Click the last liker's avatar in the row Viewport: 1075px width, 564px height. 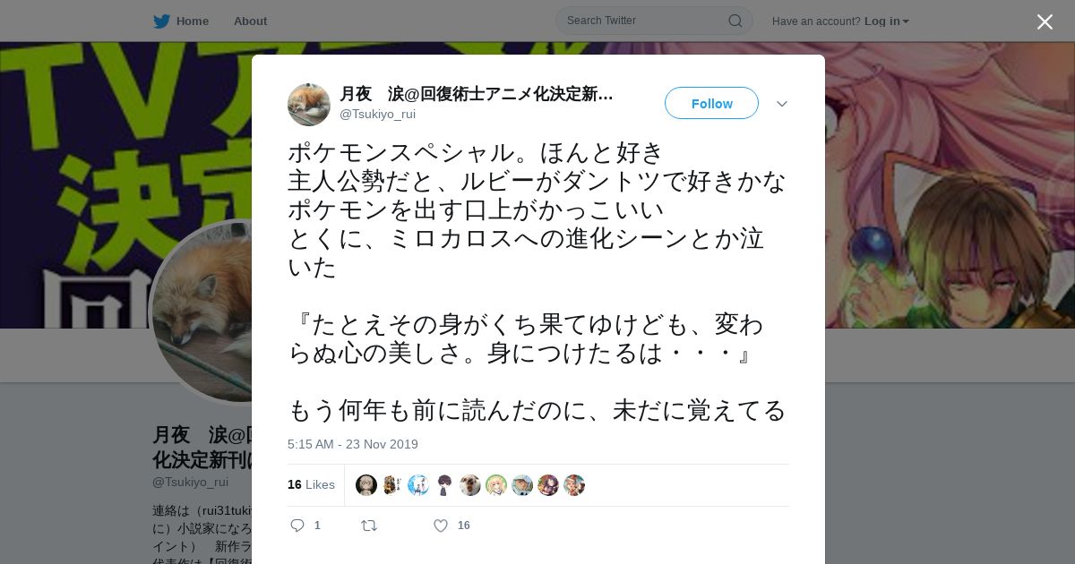click(x=574, y=485)
